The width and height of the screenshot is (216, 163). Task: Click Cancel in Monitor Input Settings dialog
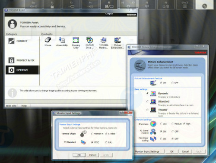[x=92, y=155]
